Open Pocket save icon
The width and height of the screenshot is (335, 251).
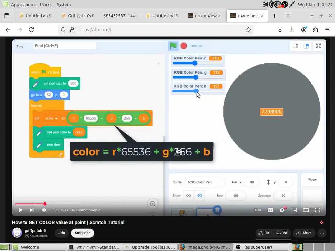click(280, 30)
